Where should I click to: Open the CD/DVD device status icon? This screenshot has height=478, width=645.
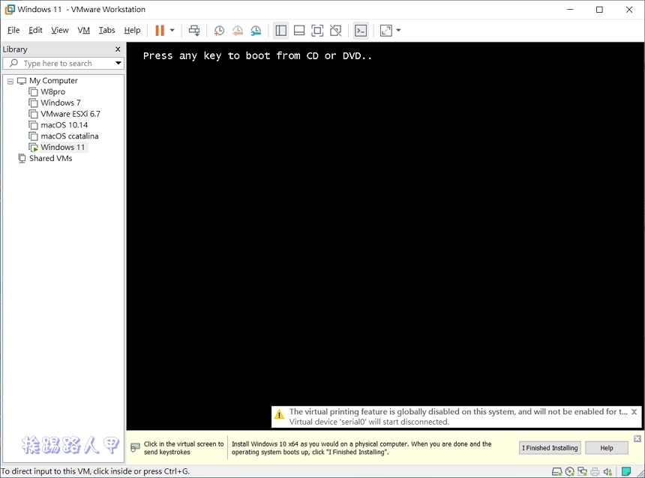click(x=568, y=471)
